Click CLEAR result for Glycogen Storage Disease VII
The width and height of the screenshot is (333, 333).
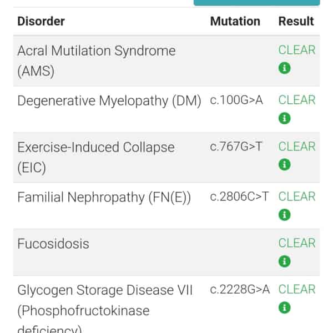pos(297,290)
